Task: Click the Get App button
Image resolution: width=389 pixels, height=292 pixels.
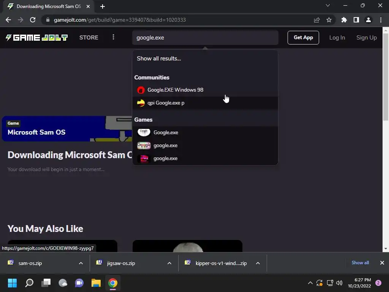Action: [x=303, y=38]
